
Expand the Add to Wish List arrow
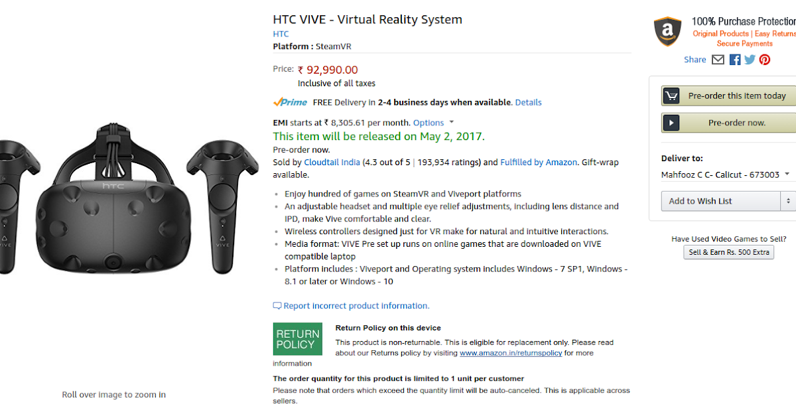tap(789, 201)
